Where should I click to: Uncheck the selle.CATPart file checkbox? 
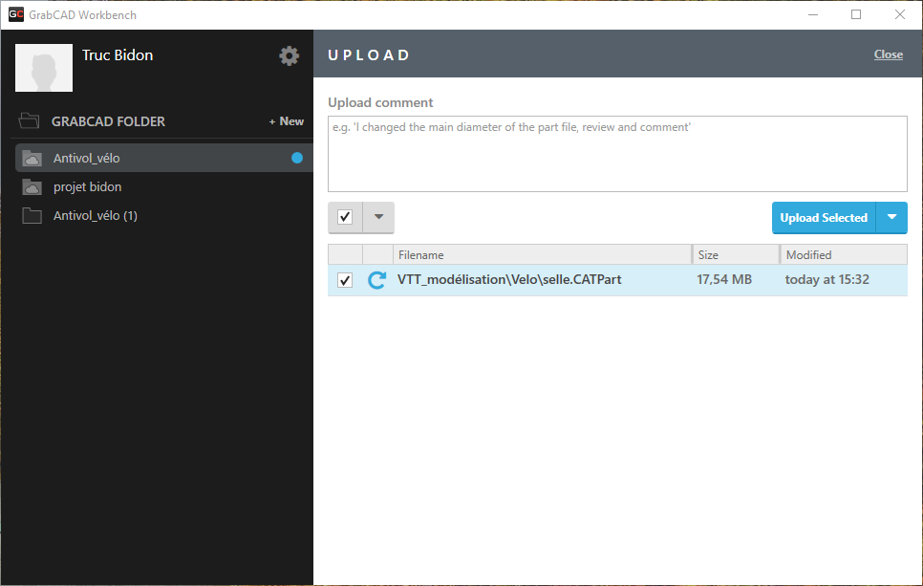point(345,280)
